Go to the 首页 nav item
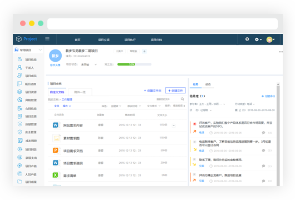The width and height of the screenshot is (295, 200). pyautogui.click(x=77, y=40)
